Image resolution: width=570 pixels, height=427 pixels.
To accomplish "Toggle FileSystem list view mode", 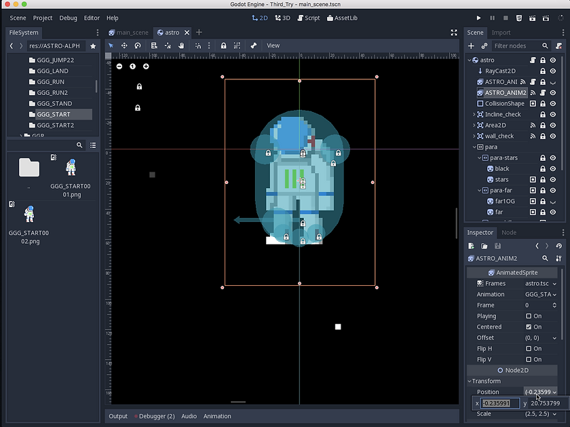I will click(x=93, y=145).
